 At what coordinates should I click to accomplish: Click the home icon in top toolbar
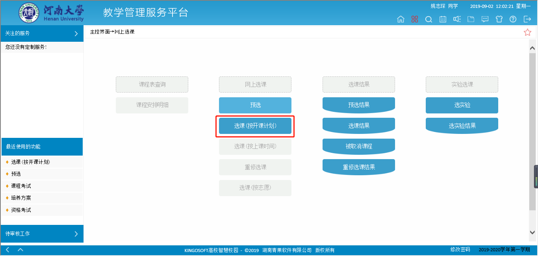401,19
